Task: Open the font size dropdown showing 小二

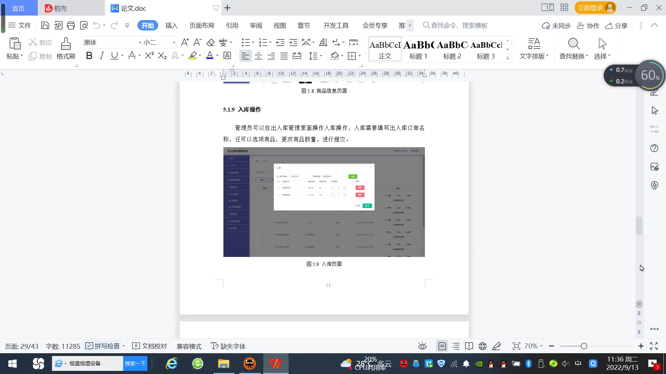Action: point(174,43)
